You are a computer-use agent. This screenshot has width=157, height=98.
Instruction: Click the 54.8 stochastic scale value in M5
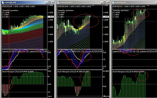point(49,71)
